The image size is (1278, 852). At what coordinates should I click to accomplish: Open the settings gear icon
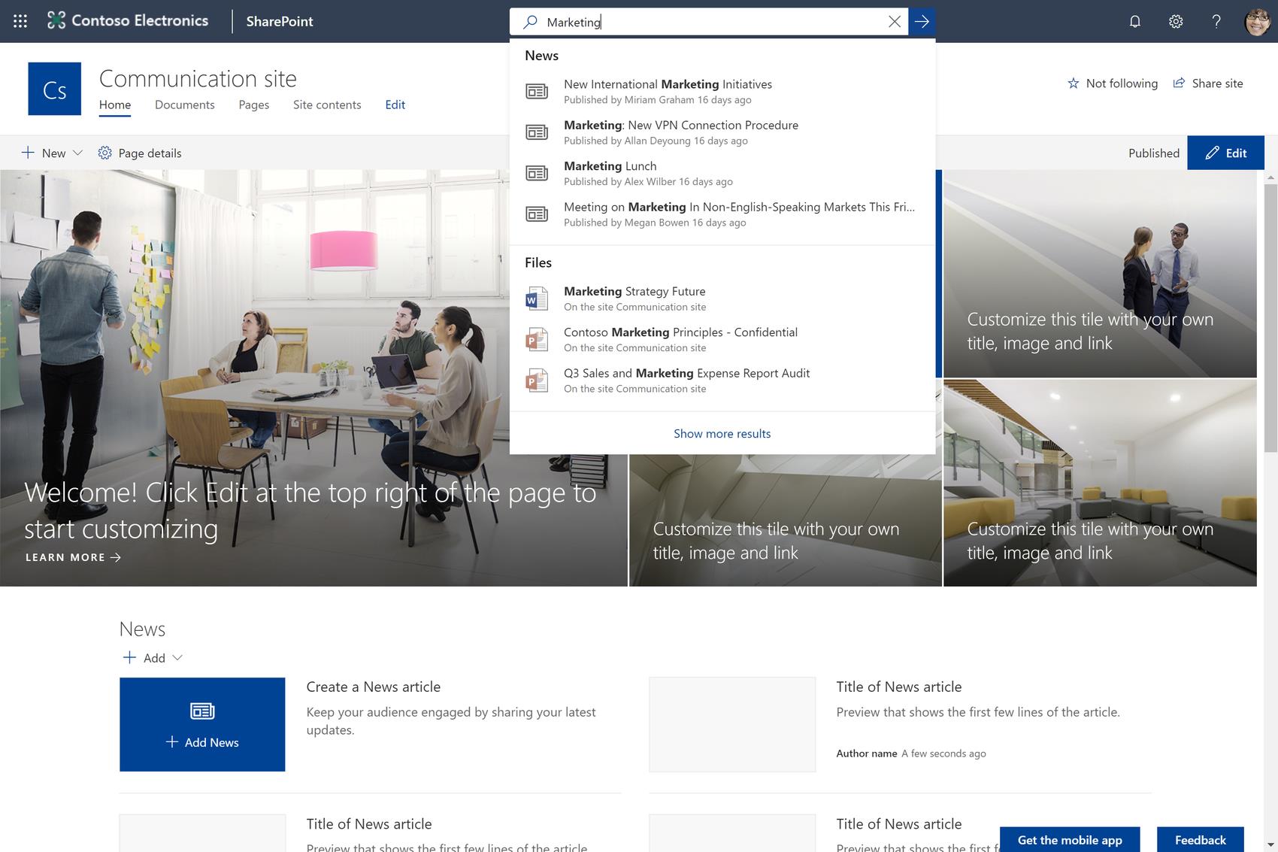(x=1176, y=21)
